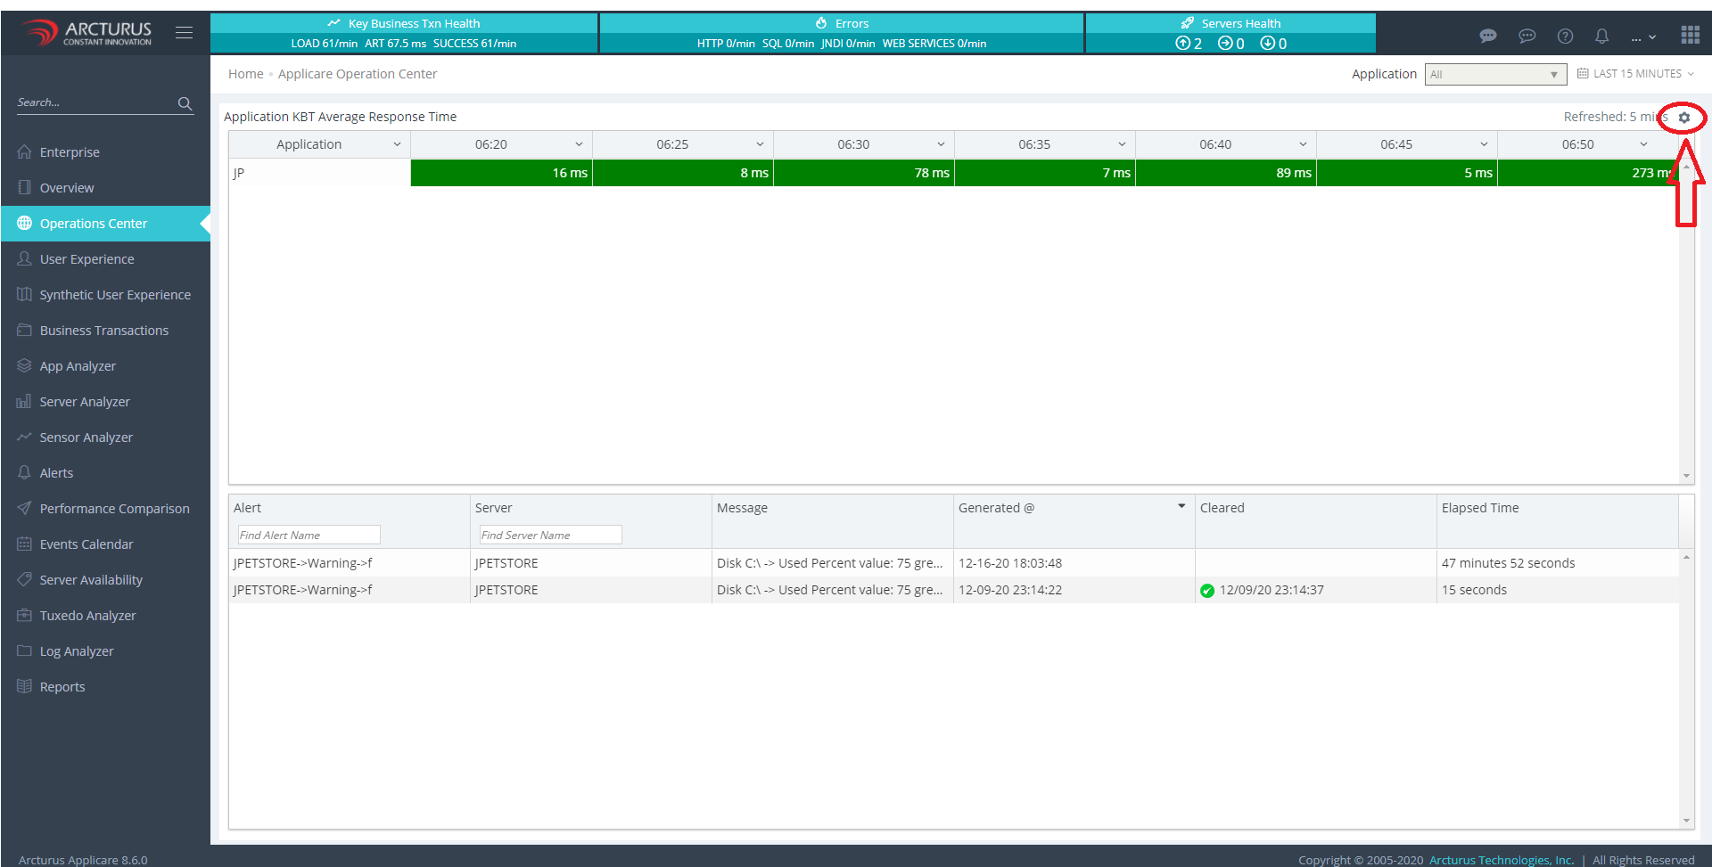The image size is (1712, 867).
Task: Click the gear settings icon near Refreshed
Action: (1683, 118)
